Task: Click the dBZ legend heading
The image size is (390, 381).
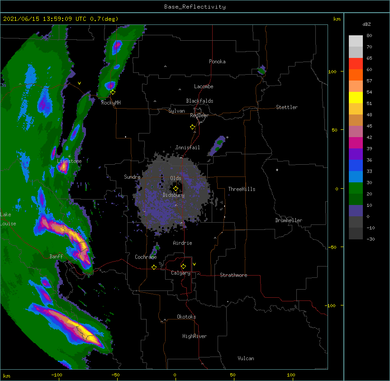Action: click(366, 24)
